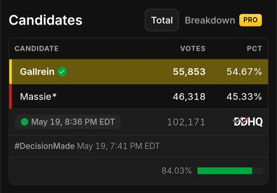Click the yellow PRO badge
The height and width of the screenshot is (193, 277).
[x=251, y=20]
